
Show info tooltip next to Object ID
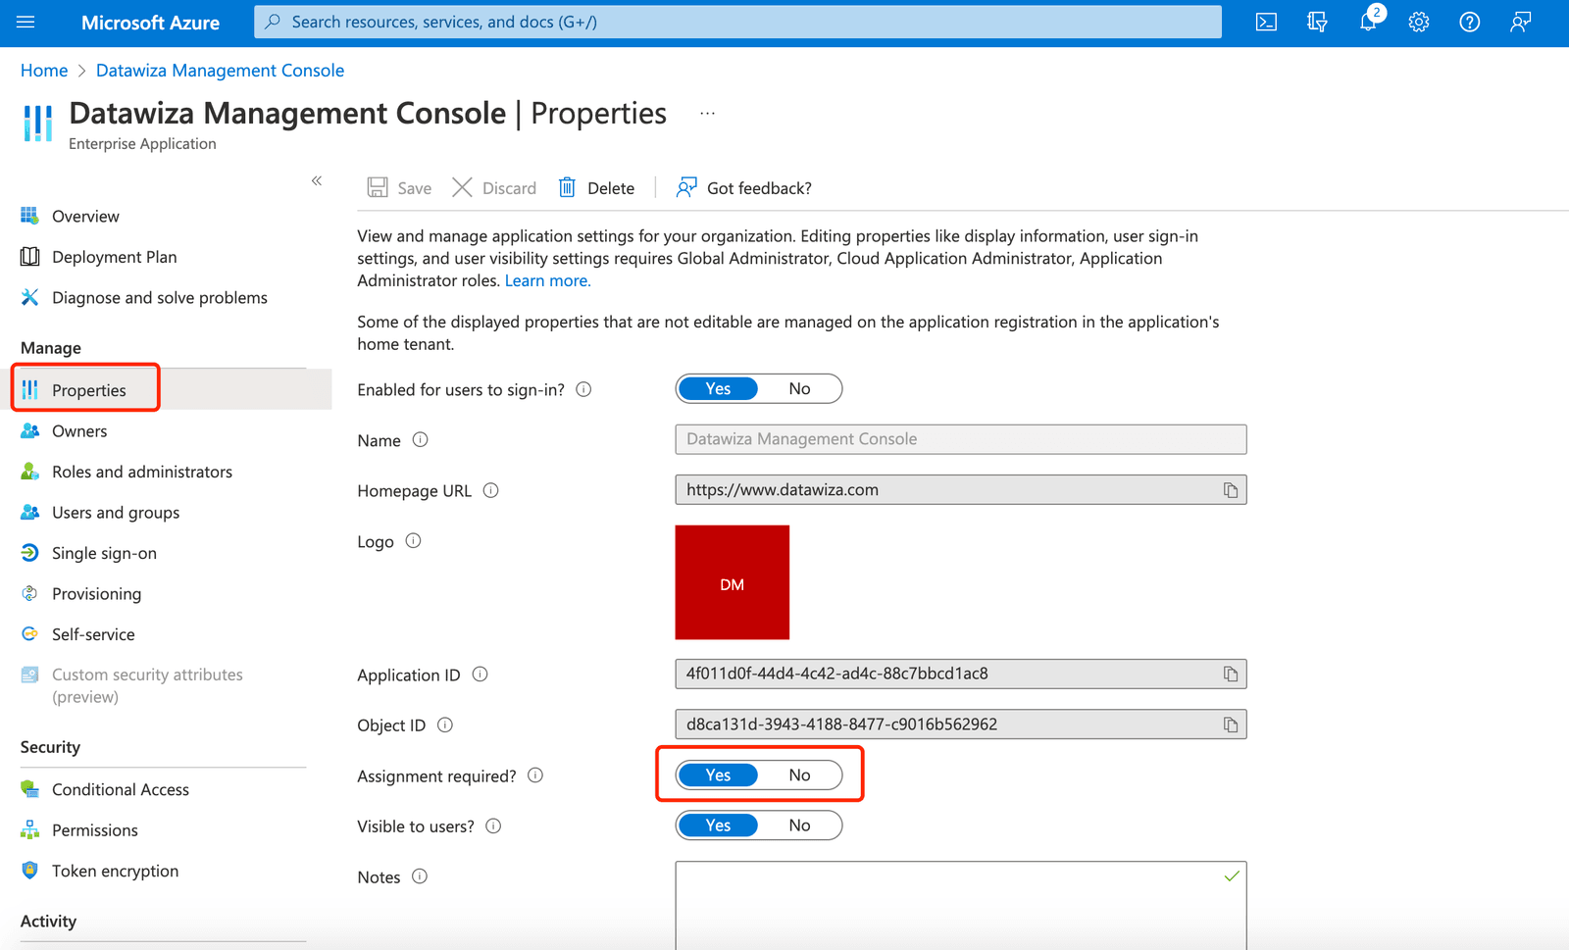[x=444, y=725]
